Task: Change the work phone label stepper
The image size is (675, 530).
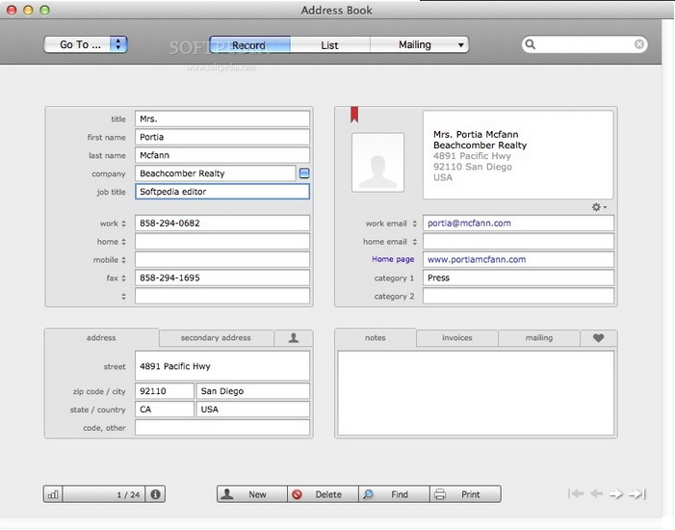Action: 125,224
